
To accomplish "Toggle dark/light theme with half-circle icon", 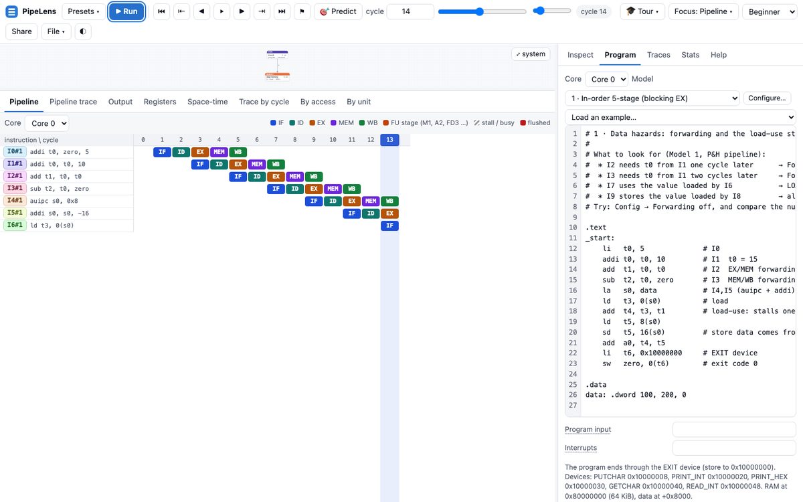I will tap(82, 31).
